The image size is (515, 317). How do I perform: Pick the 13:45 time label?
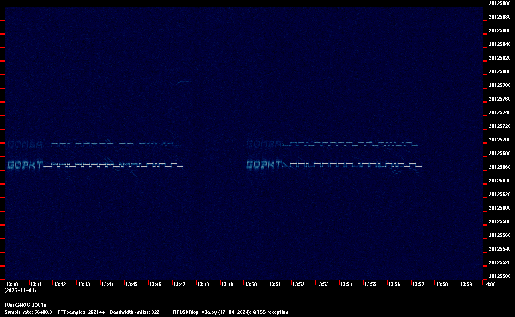tap(131, 284)
